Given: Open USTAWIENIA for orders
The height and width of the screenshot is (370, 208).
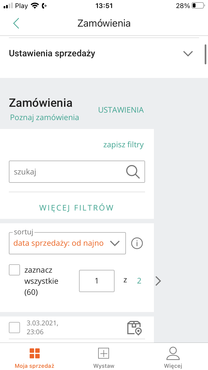Looking at the screenshot, I should tap(121, 110).
